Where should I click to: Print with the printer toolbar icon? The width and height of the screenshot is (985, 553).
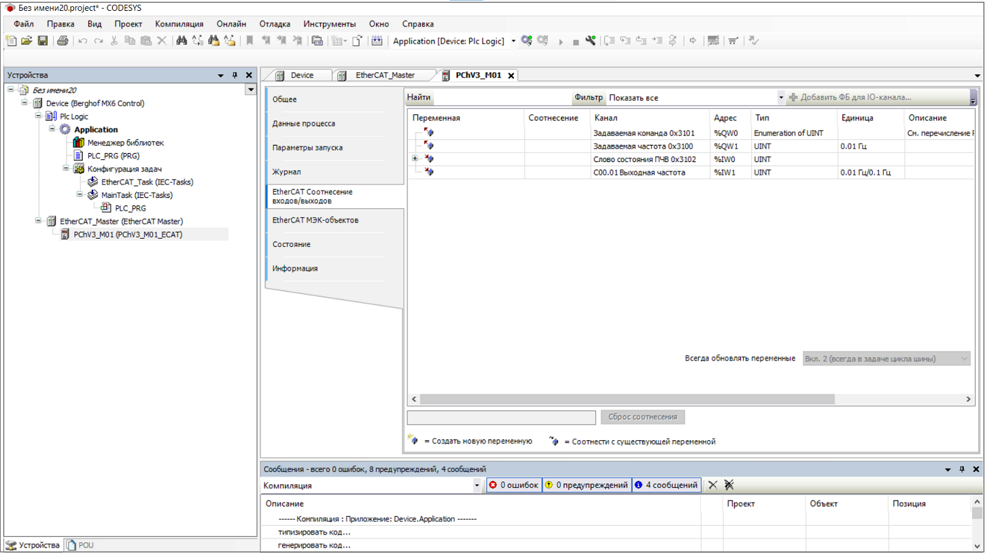point(63,41)
